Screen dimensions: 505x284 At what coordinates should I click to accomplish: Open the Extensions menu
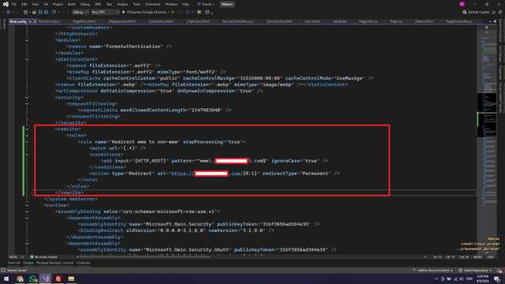[x=152, y=4]
